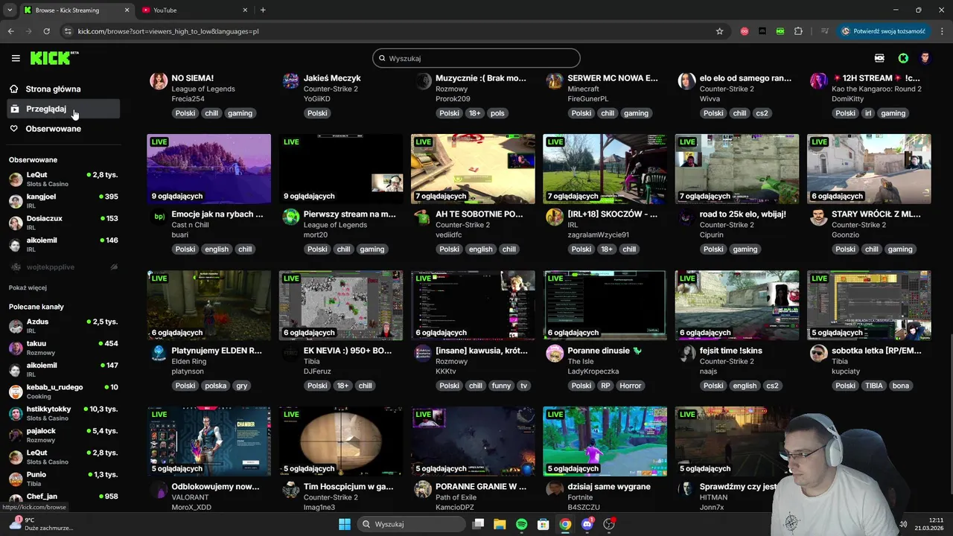The image size is (953, 536).
Task: Open File Explorer from the taskbar
Action: [x=500, y=524]
